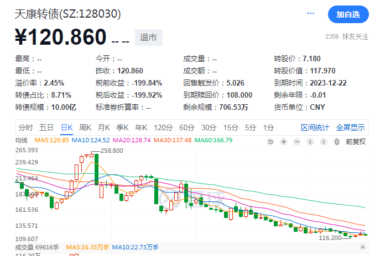Viewport: 380px width, 256px height.
Task: Switch to the 60分 interval tab
Action: tap(187, 127)
